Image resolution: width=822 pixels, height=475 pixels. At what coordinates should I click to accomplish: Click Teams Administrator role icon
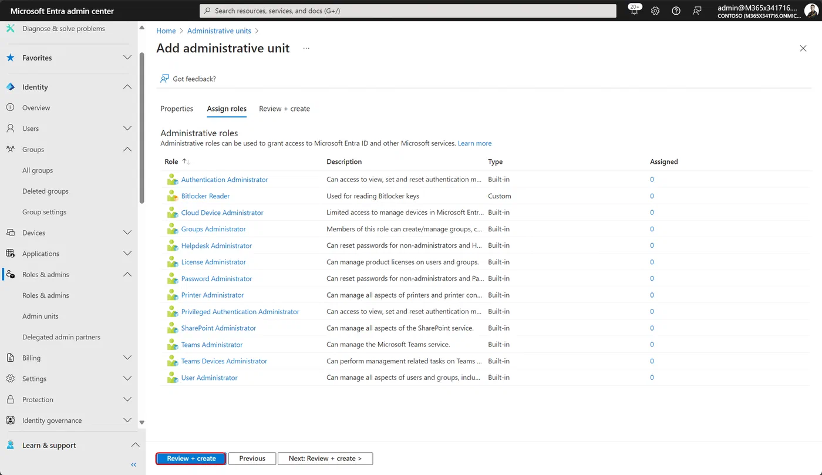(172, 345)
